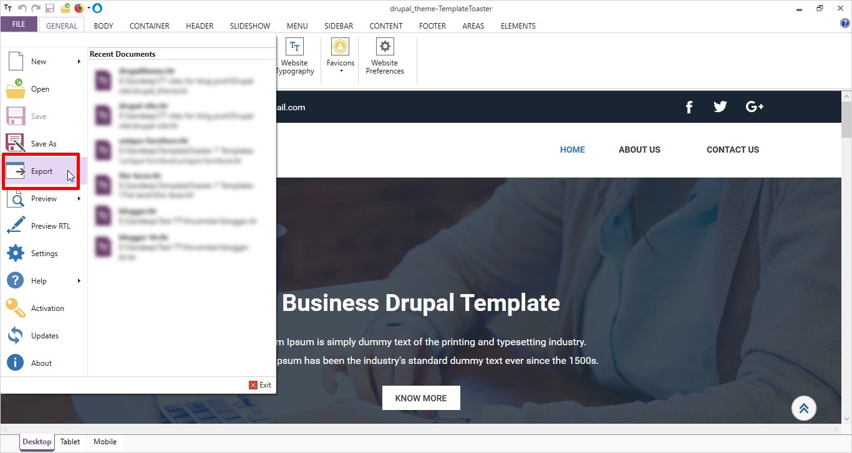Screen dimensions: 852x453
Task: Click Google Plus icon in template header
Action: tap(755, 107)
